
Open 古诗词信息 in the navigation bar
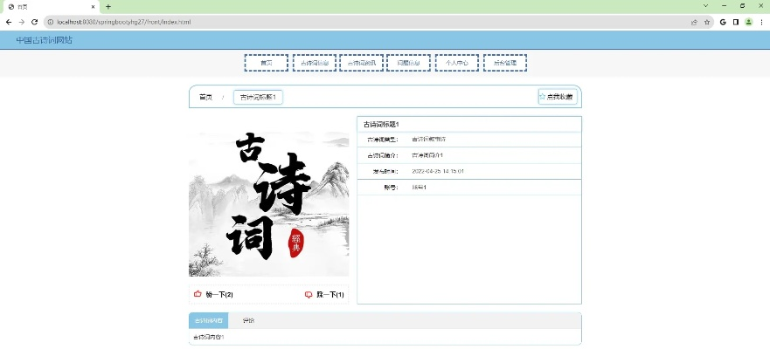point(314,63)
